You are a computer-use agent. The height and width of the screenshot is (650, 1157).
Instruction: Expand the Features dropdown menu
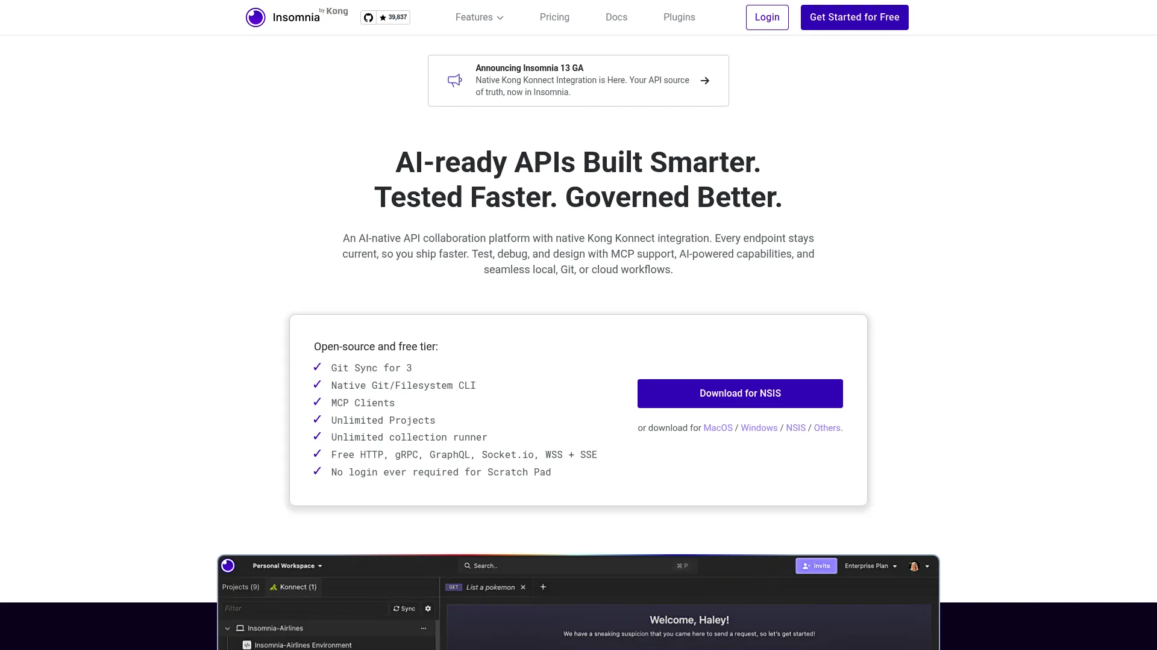coord(480,17)
